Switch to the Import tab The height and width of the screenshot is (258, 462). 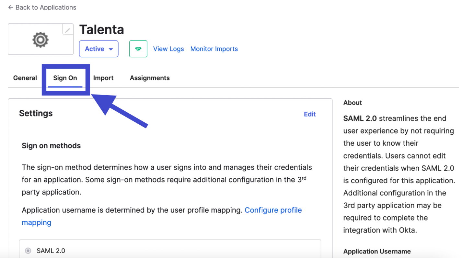103,78
